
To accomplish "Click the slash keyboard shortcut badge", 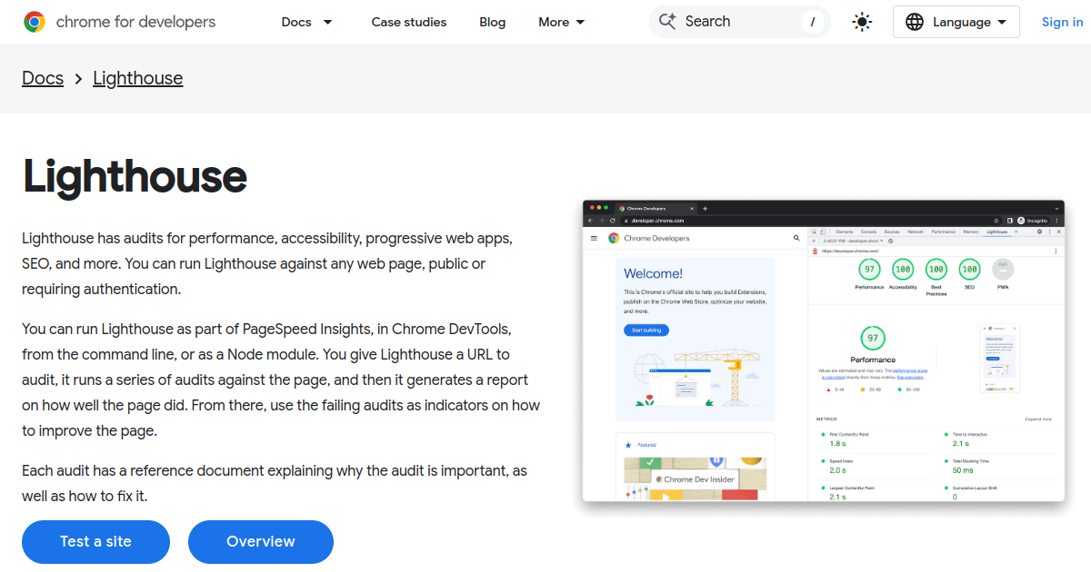I will click(812, 22).
